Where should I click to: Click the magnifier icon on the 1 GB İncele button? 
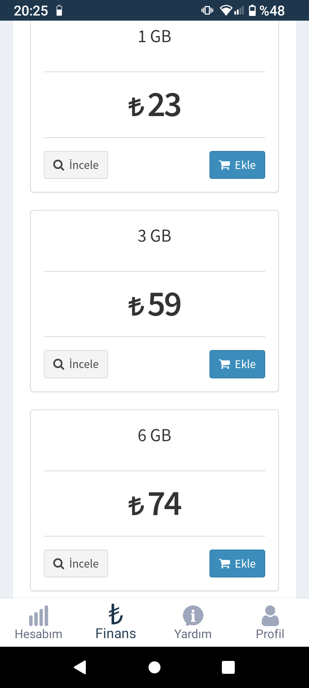59,165
